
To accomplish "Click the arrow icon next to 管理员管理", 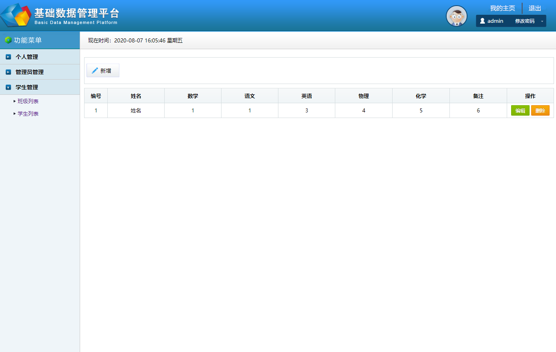I will tap(8, 72).
